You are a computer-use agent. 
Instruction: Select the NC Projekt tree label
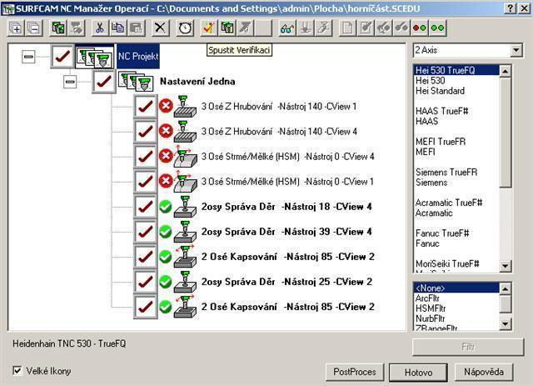[138, 57]
